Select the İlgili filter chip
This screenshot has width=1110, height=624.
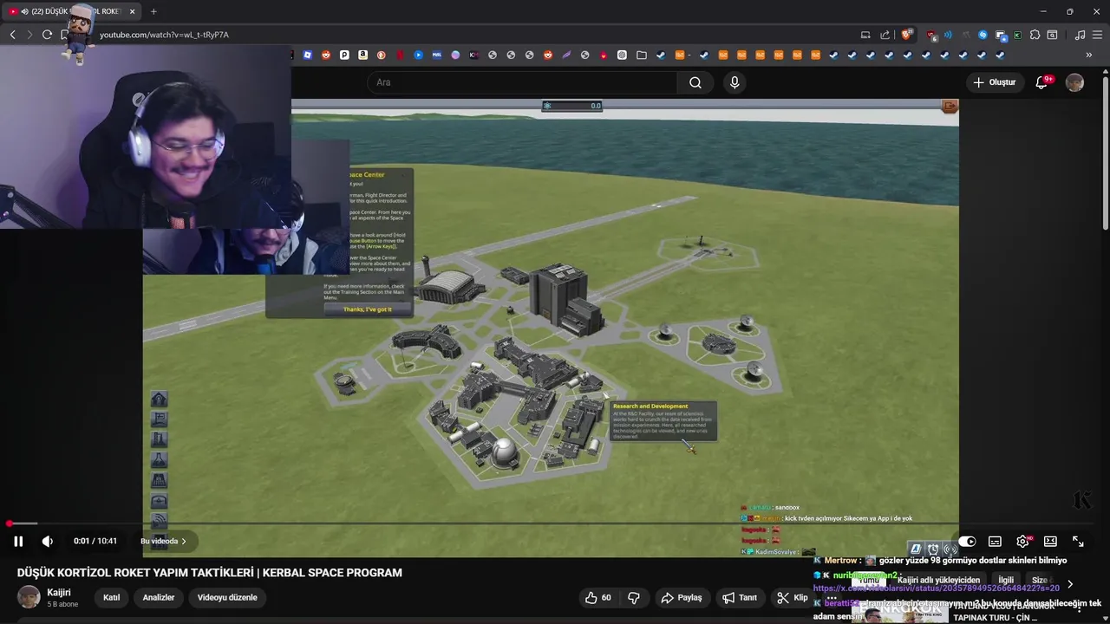pyautogui.click(x=1006, y=581)
